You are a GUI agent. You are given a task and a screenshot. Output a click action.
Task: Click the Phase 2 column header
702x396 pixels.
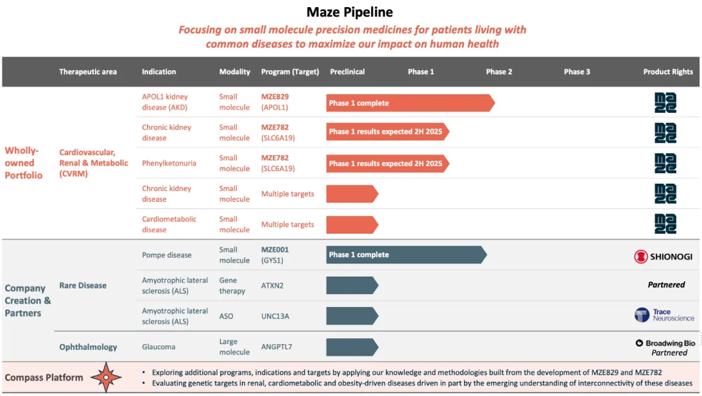click(x=499, y=71)
